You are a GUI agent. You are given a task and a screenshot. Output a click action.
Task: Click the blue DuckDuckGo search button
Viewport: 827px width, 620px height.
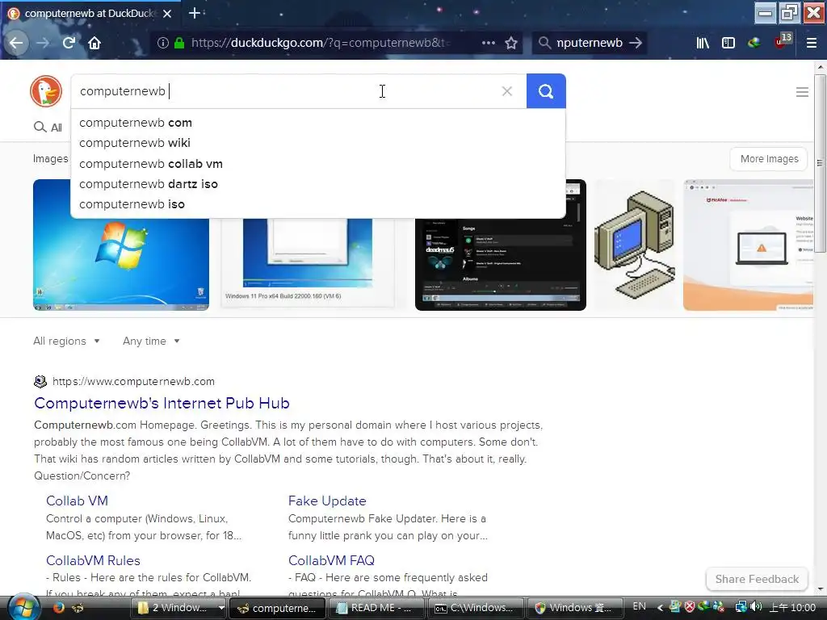click(546, 91)
